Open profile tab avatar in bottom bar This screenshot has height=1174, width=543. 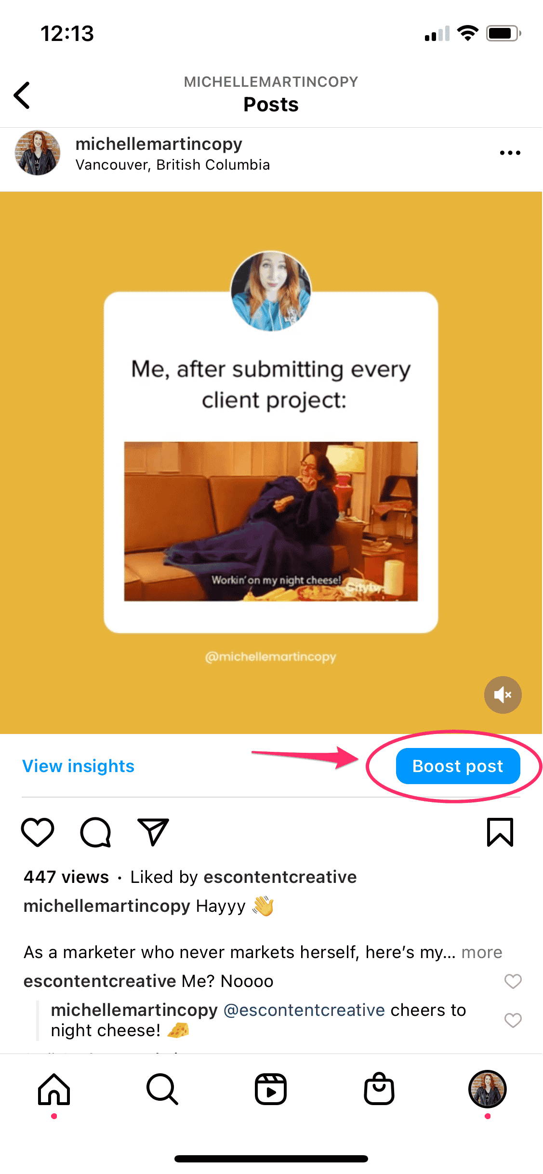pyautogui.click(x=488, y=1089)
